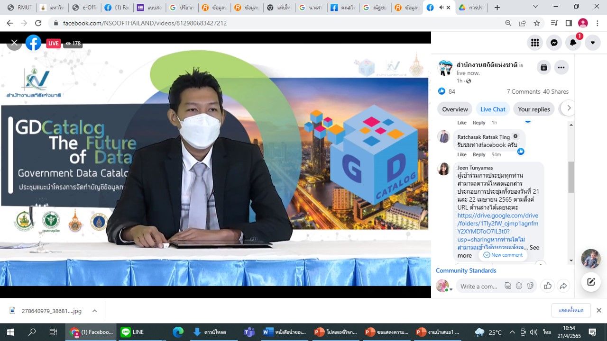Move the live chat scrollbar
The height and width of the screenshot is (341, 607).
(x=571, y=177)
